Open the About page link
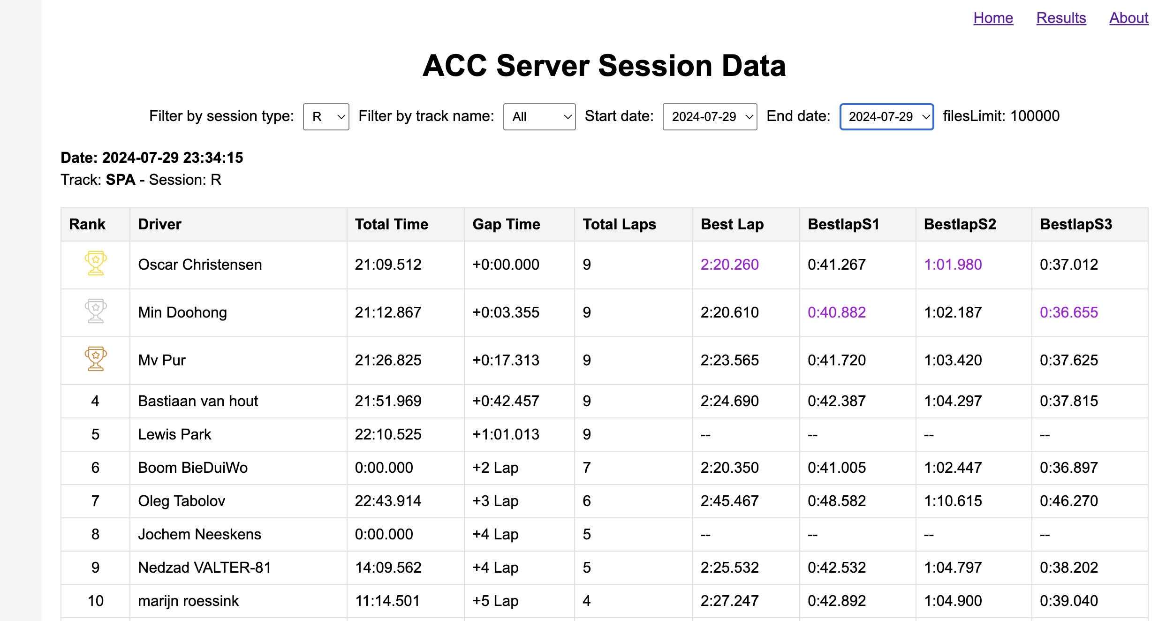Image resolution: width=1166 pixels, height=621 pixels. 1128,18
